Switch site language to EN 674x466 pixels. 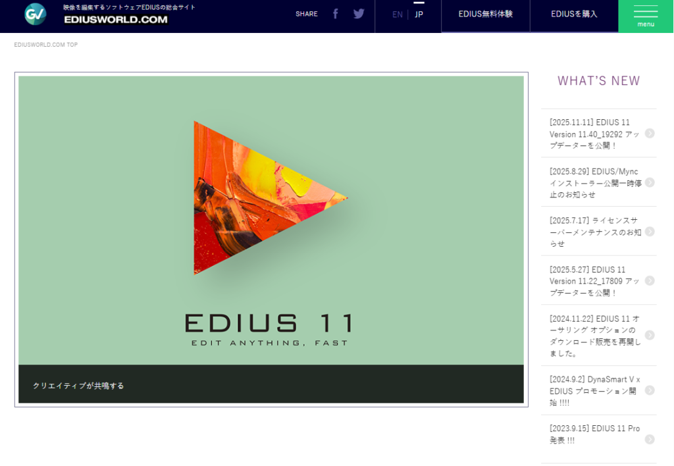[x=398, y=14]
